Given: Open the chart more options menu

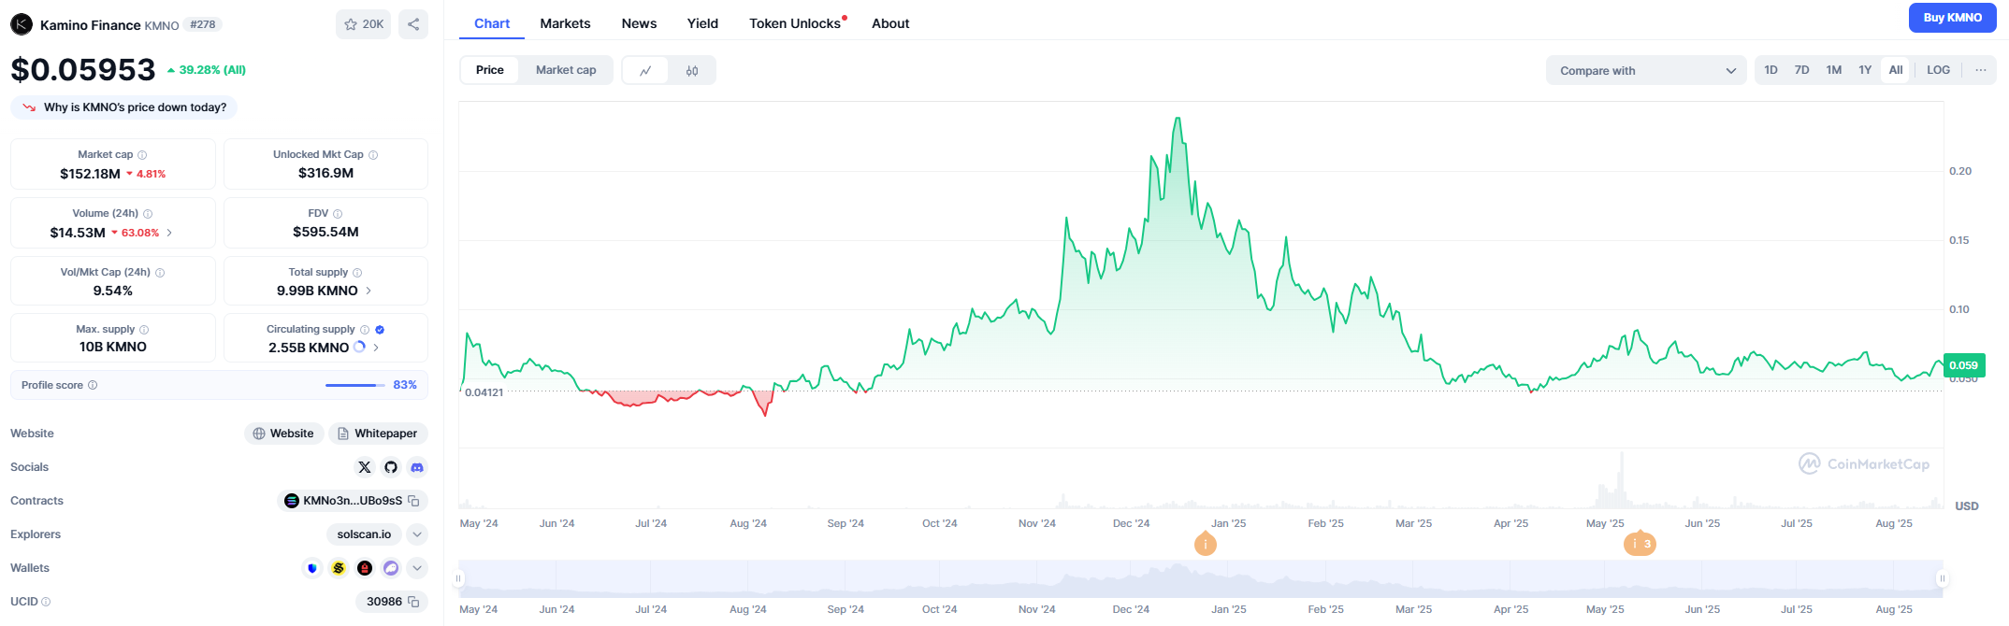Looking at the screenshot, I should point(1980,70).
